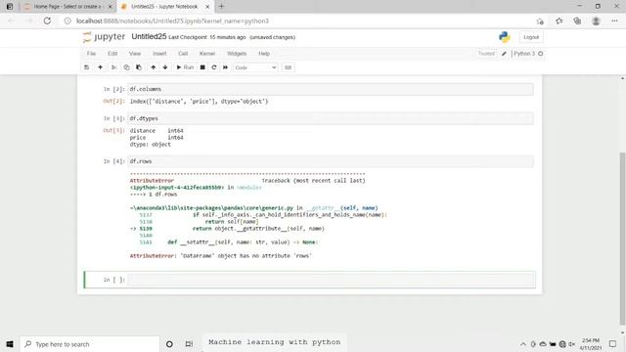This screenshot has width=626, height=352.
Task: Open the network icon in tray
Action: tap(562, 344)
